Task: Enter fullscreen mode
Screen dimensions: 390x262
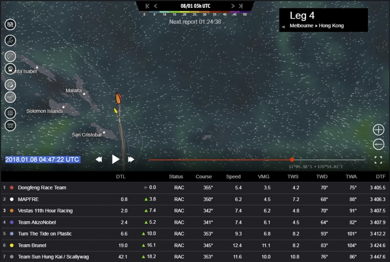Action: [x=378, y=160]
